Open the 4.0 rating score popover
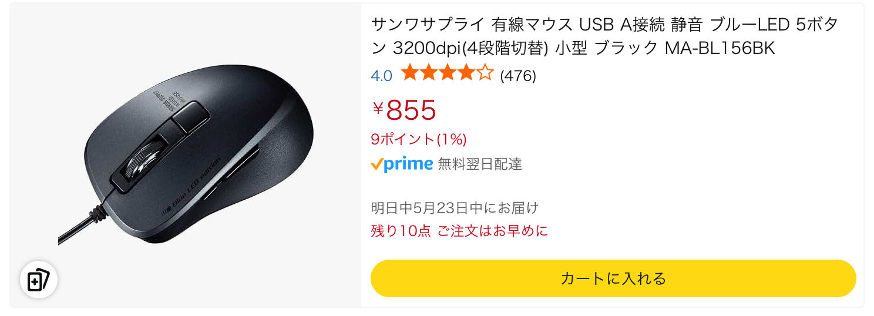874x316 pixels. coord(381,76)
